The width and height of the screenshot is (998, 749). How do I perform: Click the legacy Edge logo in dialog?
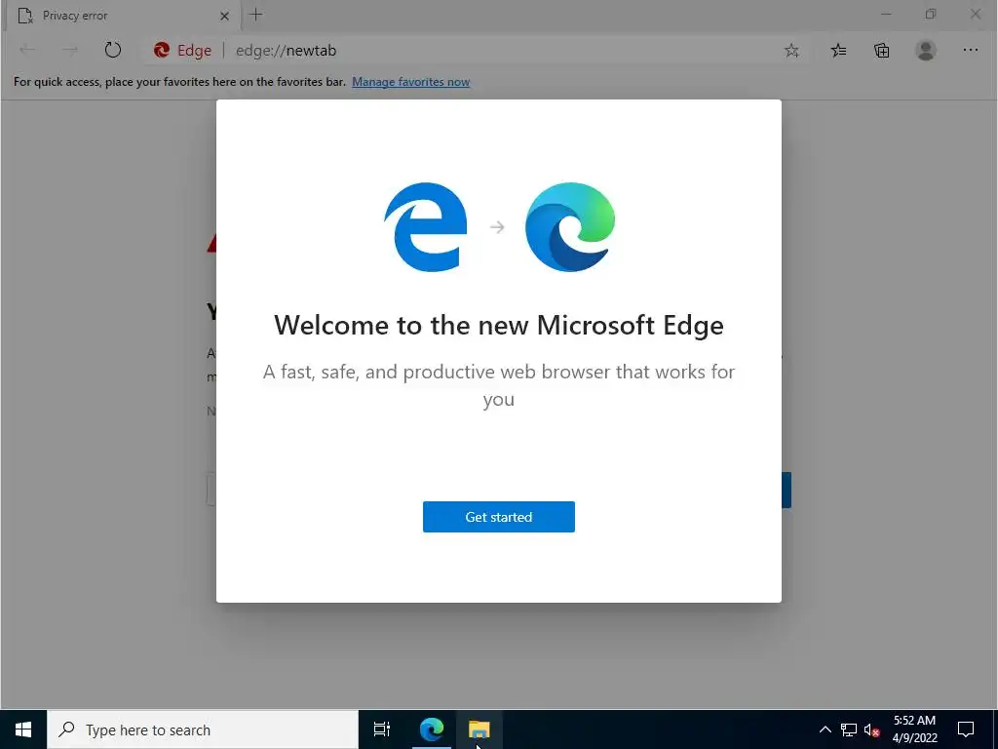tap(425, 226)
